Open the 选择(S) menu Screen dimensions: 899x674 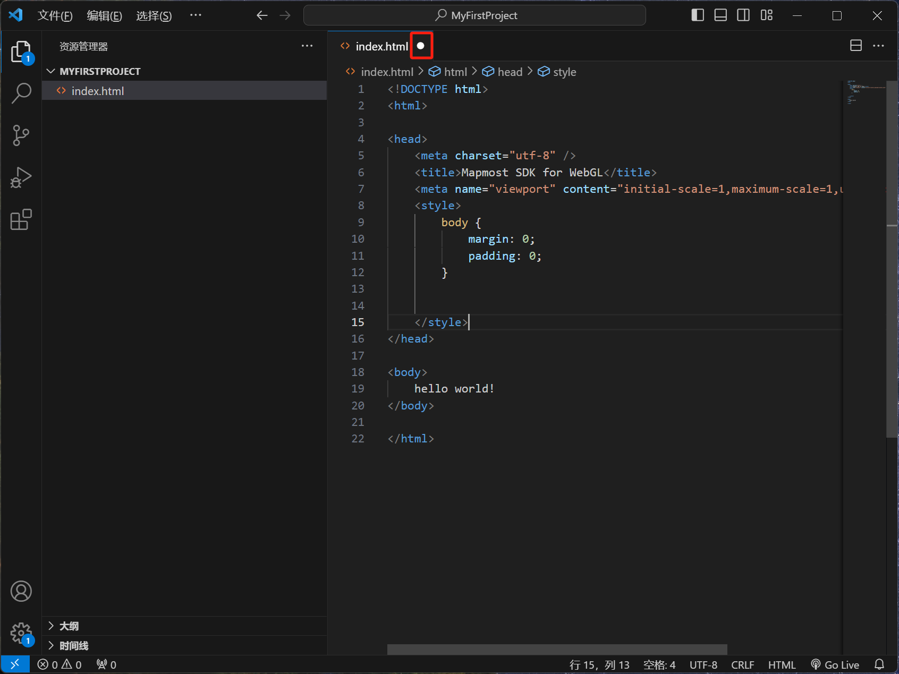154,16
